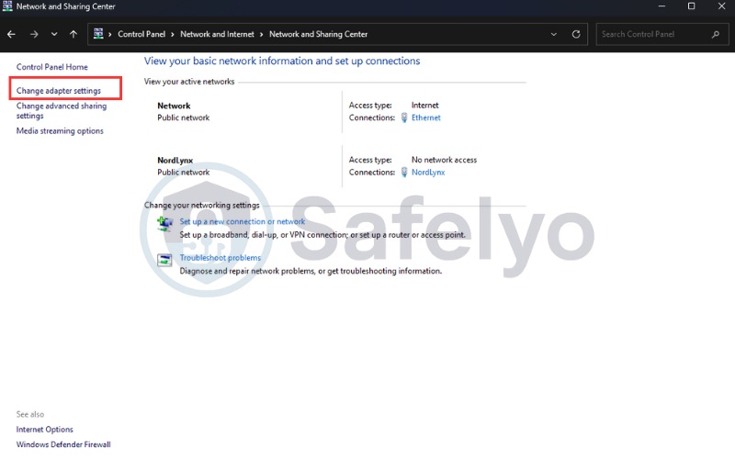Select Network and Sharing Center breadcrumb
The height and width of the screenshot is (459, 735).
[318, 34]
